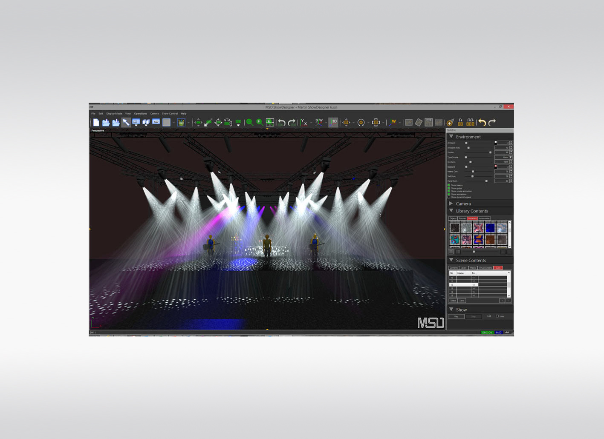Select the blue material thumbnail
Viewport: 604px width, 439px height.
click(x=490, y=228)
